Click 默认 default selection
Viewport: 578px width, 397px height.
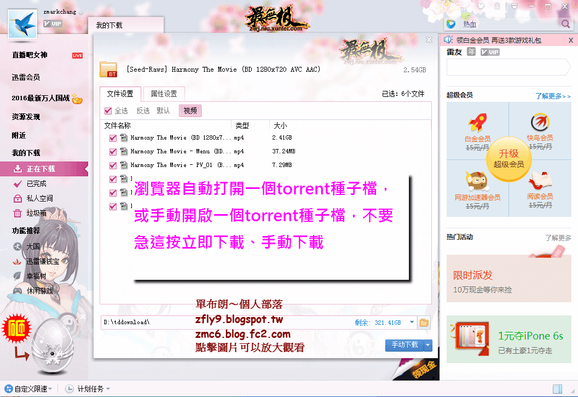[x=163, y=111]
